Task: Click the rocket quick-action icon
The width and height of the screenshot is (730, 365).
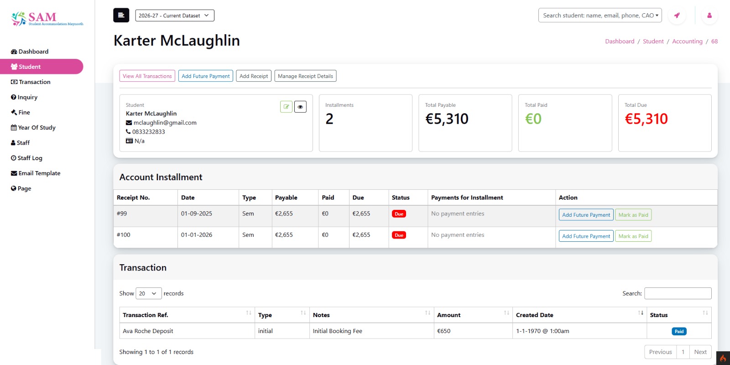Action: 677,16
